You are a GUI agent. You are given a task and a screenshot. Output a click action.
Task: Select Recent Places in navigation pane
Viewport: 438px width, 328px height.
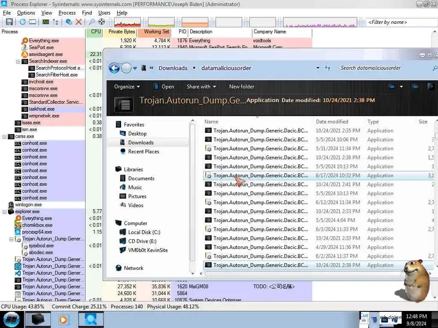point(144,152)
